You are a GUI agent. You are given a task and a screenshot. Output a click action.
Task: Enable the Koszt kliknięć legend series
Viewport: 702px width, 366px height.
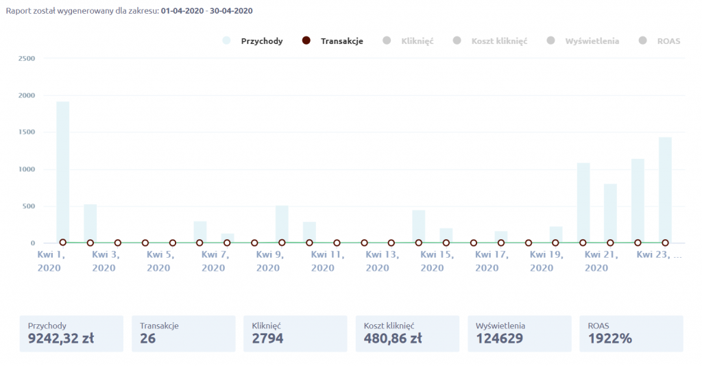[498, 41]
